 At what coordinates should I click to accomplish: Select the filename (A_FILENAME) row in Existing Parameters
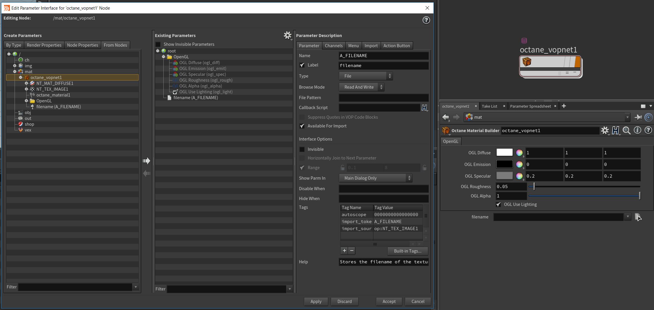click(224, 98)
